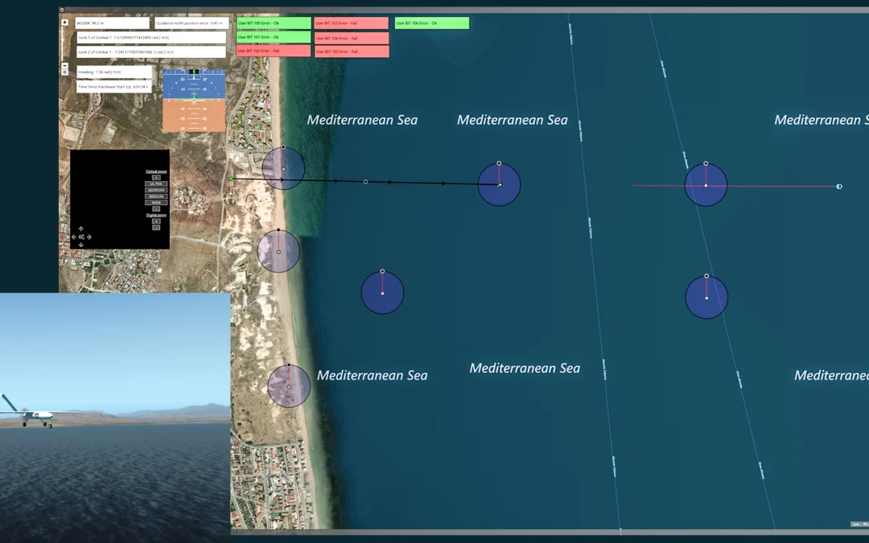Decrease digital zoom with its minus button
This screenshot has height=543, width=869.
tap(156, 228)
